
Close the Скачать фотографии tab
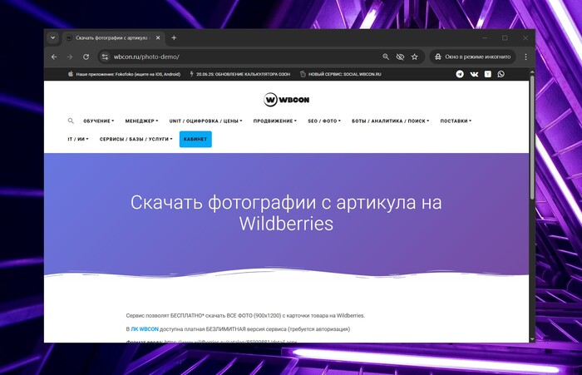[158, 38]
